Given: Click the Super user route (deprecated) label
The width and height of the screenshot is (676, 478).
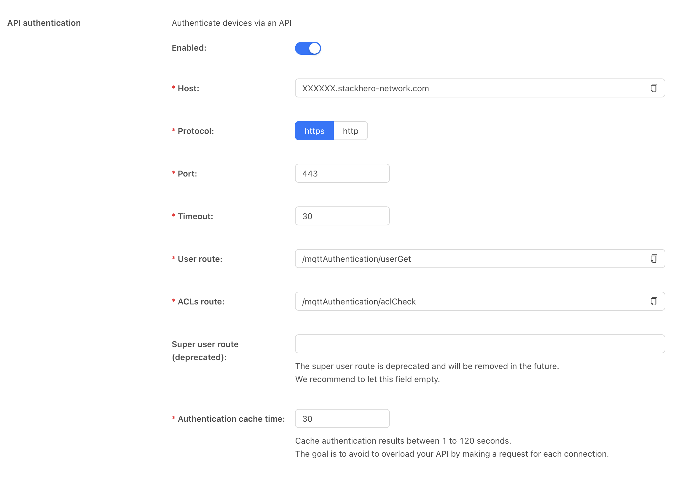Looking at the screenshot, I should [x=205, y=351].
